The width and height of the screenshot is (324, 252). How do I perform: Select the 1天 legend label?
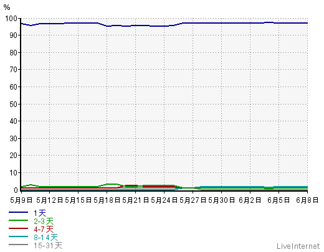[x=40, y=213]
